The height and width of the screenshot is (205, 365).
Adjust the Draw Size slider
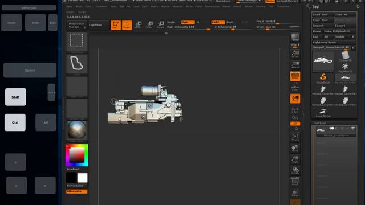[273, 28]
